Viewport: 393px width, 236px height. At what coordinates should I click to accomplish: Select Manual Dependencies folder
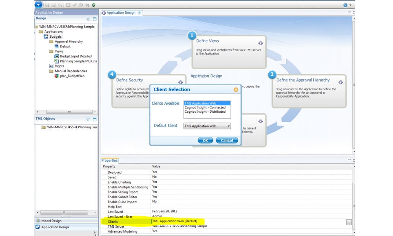coord(71,71)
